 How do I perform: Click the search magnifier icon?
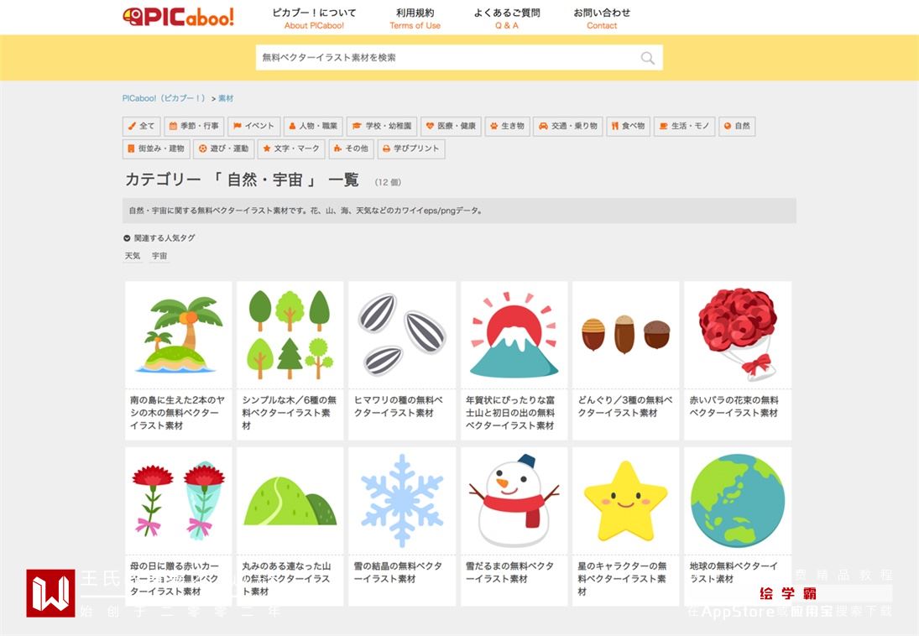pos(647,58)
